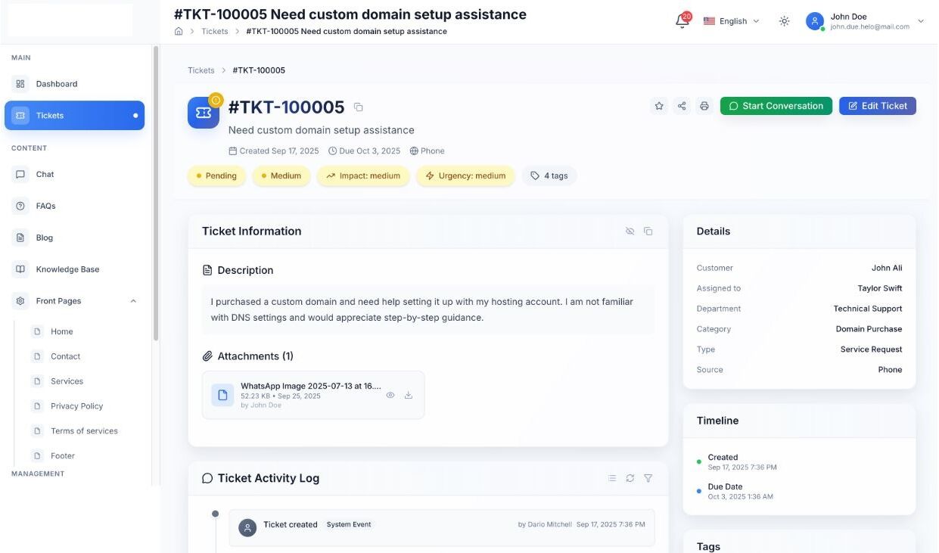Click the Tickets breadcrumb link
Screen dimensions: 939x553
tap(201, 70)
